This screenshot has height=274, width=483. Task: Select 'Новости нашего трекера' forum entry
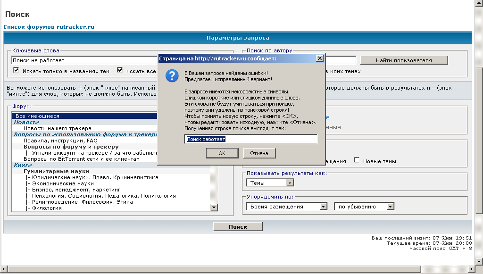pyautogui.click(x=57, y=128)
